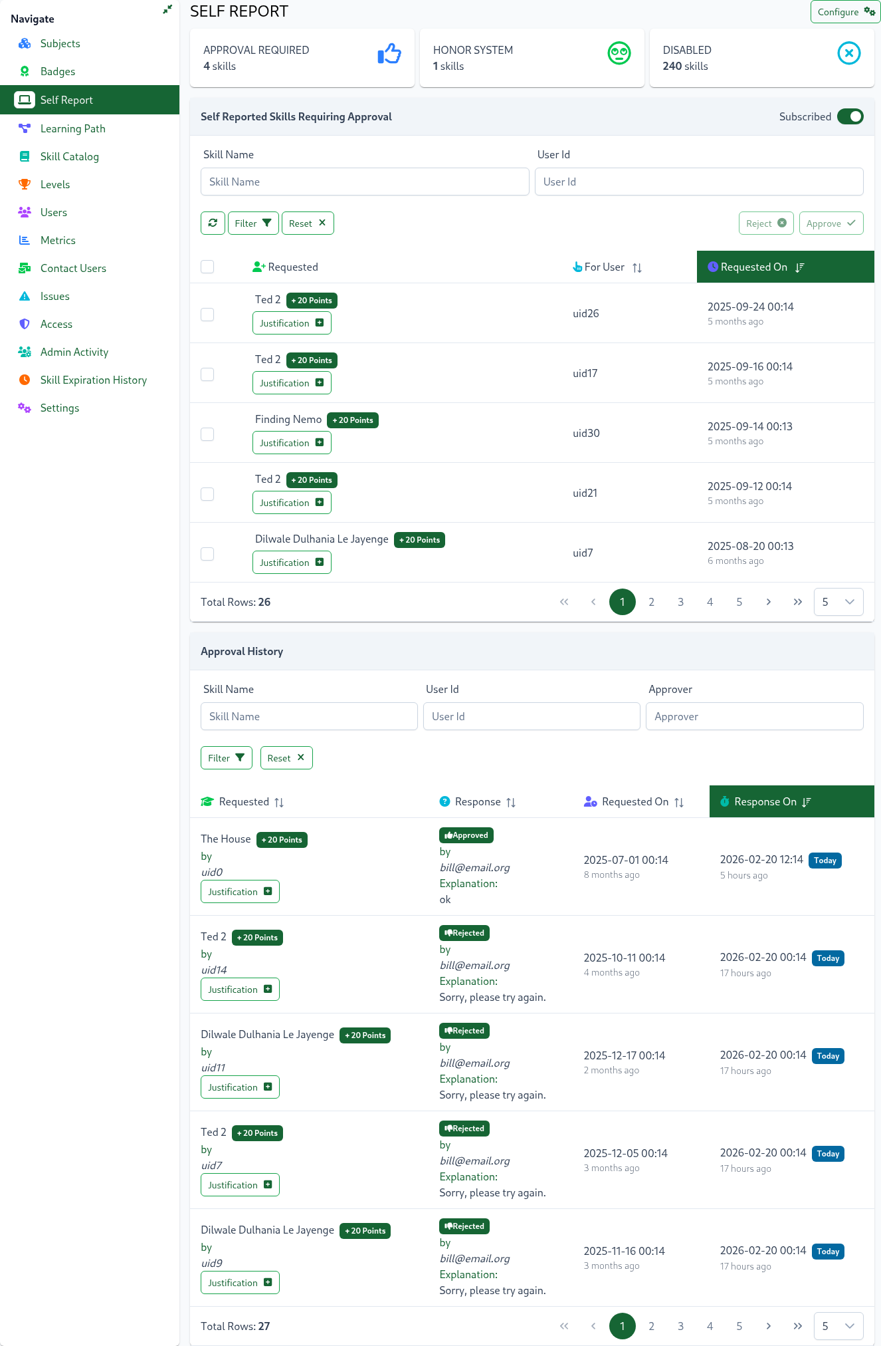
Task: Sort history by Requested column
Action: pos(279,802)
